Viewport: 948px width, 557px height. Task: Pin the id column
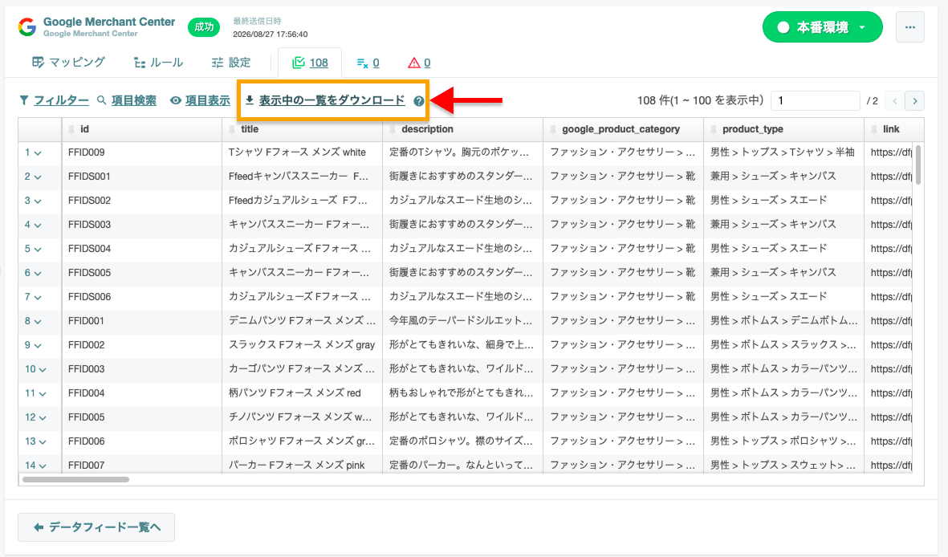click(71, 129)
